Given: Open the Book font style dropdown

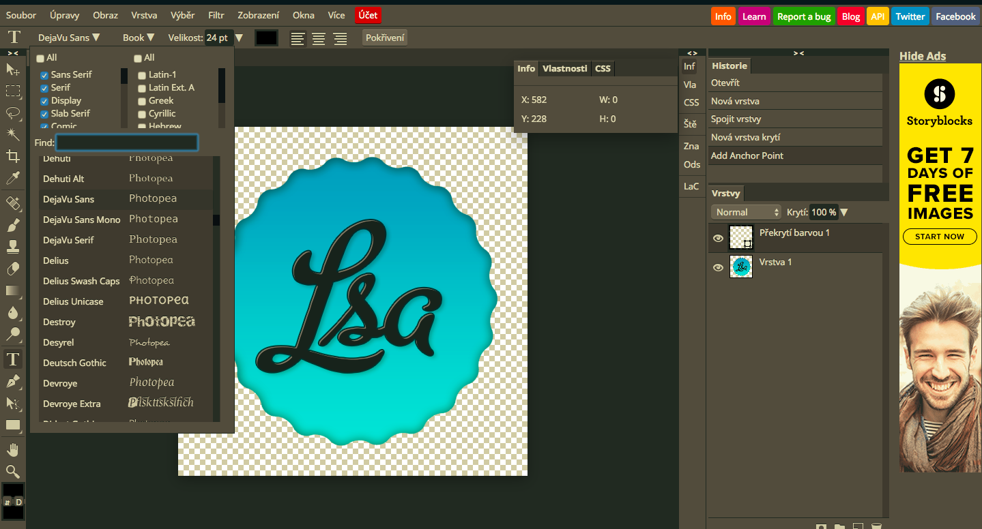Looking at the screenshot, I should 139,38.
